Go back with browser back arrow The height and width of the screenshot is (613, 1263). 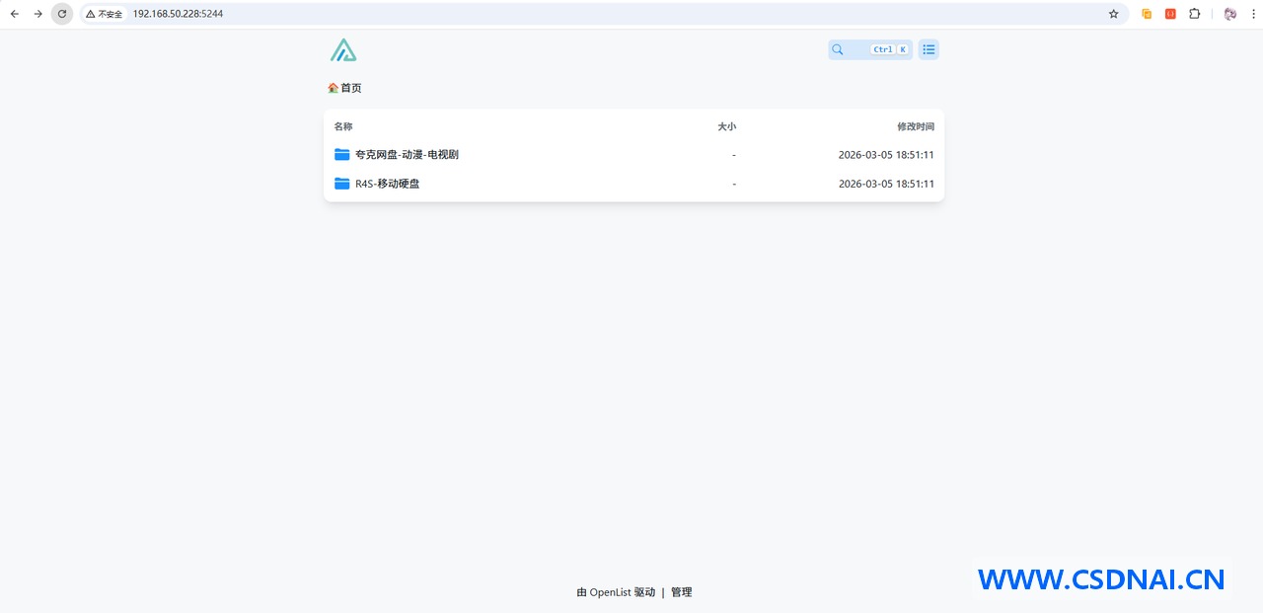click(14, 14)
